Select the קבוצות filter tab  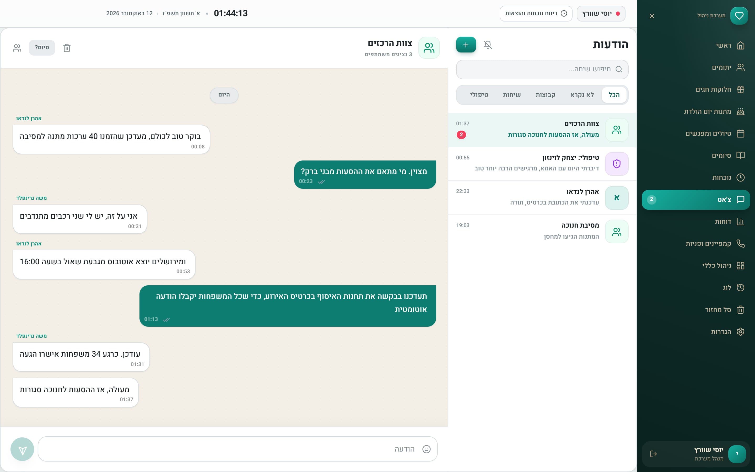(x=545, y=95)
